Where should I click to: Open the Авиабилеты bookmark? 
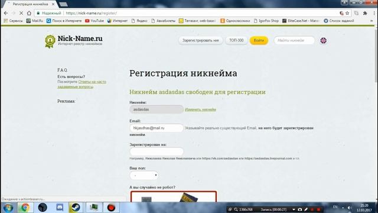point(164,21)
